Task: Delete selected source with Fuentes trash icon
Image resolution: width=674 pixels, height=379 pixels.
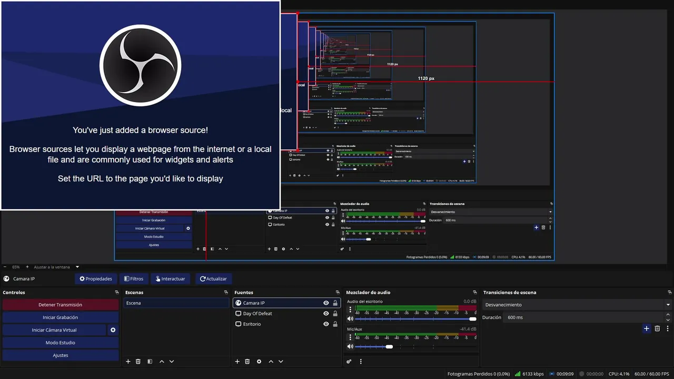Action: coord(247,362)
